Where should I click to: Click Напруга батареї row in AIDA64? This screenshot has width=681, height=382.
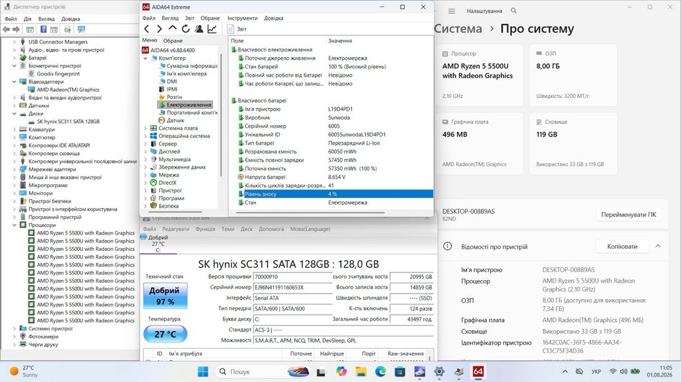335,177
